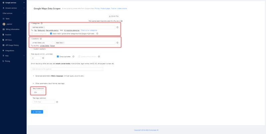Screen dimensions: 266x134
Task: Click info icon next to Categories label
Action: click(42, 23)
